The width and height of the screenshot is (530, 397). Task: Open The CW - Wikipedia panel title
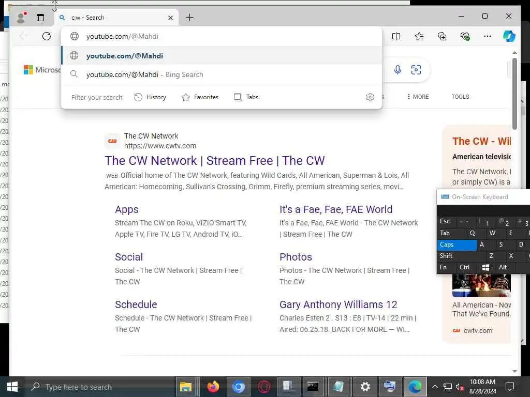point(481,141)
